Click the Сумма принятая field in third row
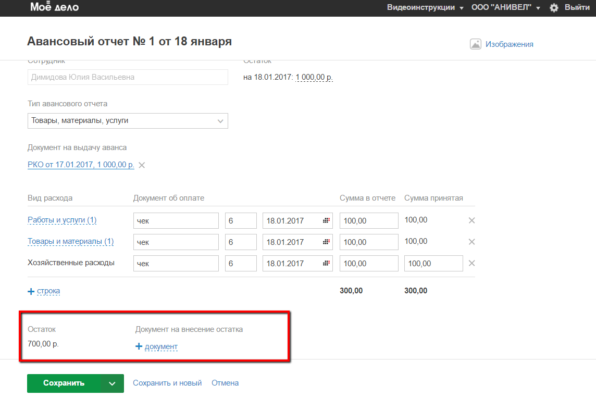Screen dimensions: 596x409 click(433, 264)
